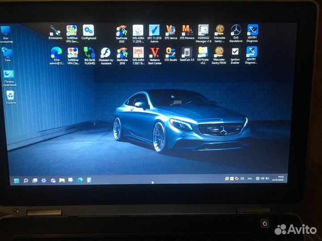Open the Windows Start menu button
The height and width of the screenshot is (241, 322).
coord(17,181)
